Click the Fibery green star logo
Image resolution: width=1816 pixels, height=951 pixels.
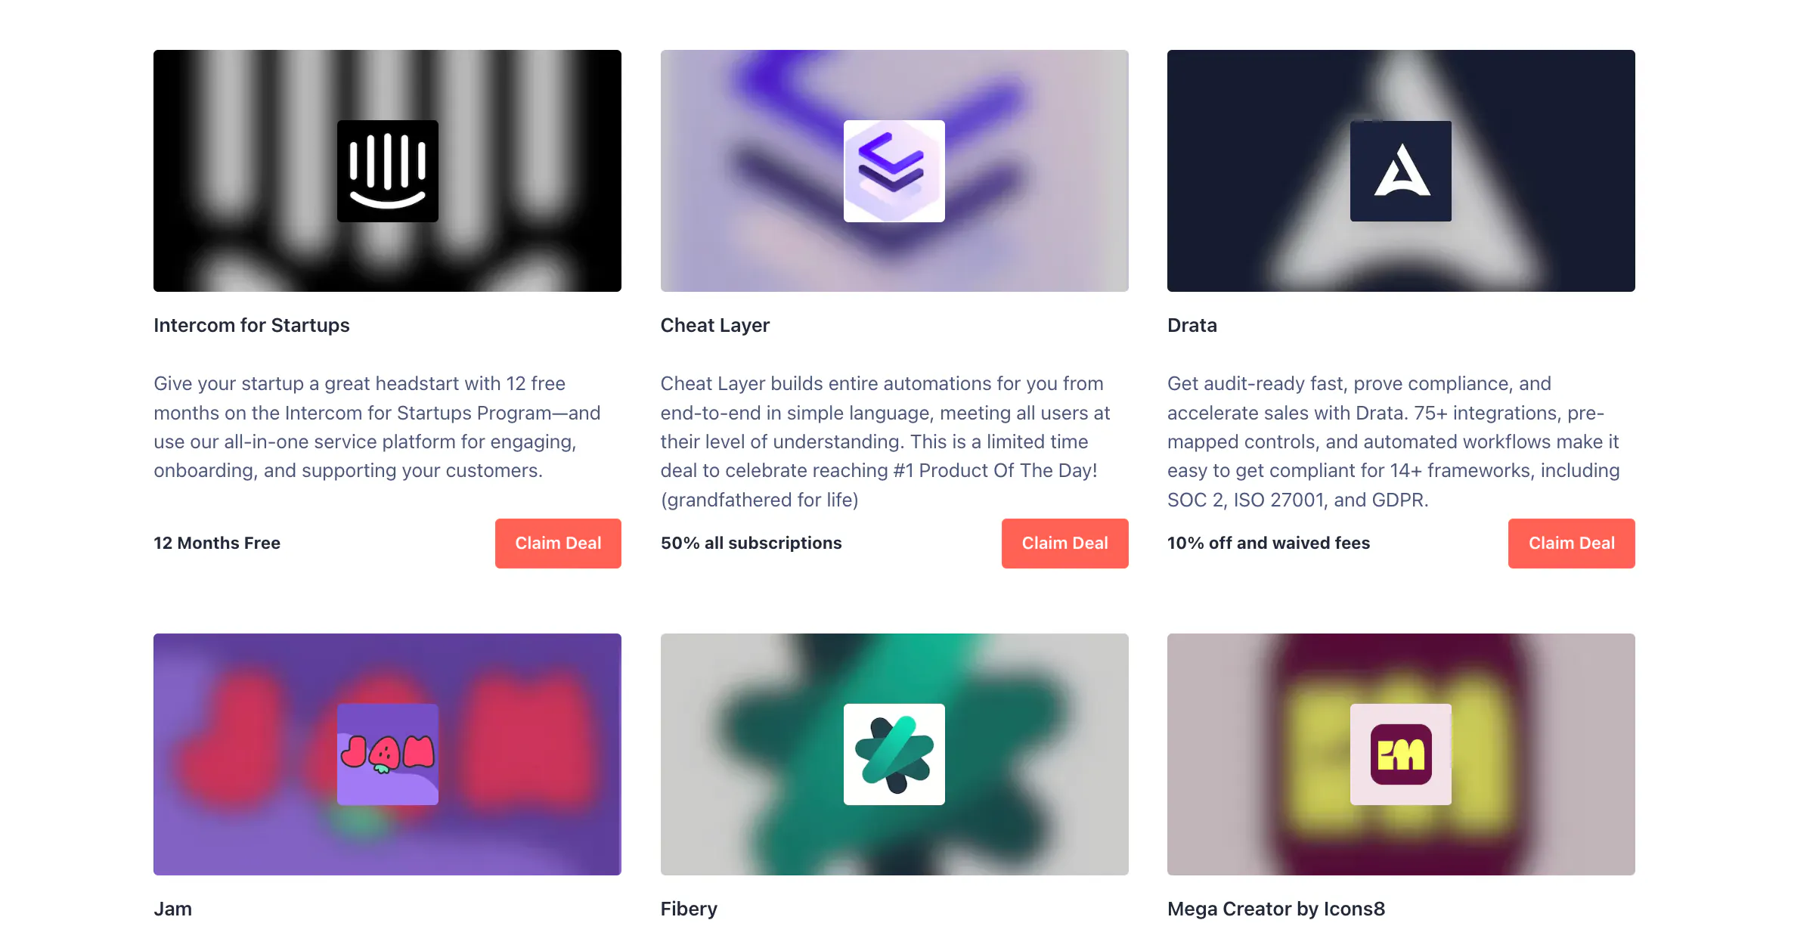point(894,754)
